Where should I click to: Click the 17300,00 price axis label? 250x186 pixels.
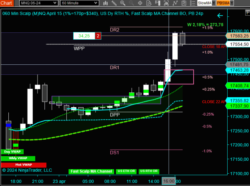[239, 116]
